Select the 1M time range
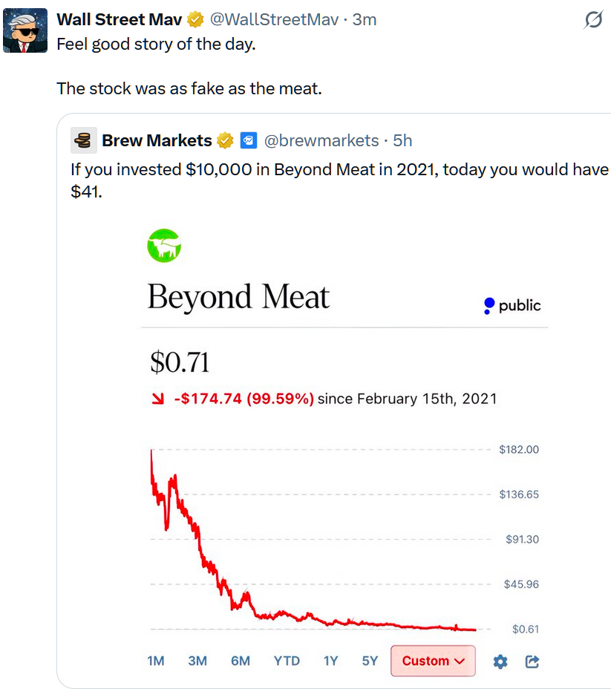Screen dimensions: 611x689 155,661
